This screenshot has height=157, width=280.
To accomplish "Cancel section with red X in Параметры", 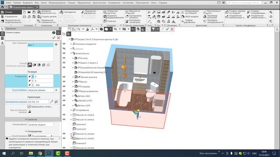I will click(59, 38).
